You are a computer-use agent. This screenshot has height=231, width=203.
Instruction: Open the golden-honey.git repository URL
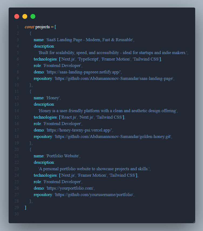(x=113, y=137)
